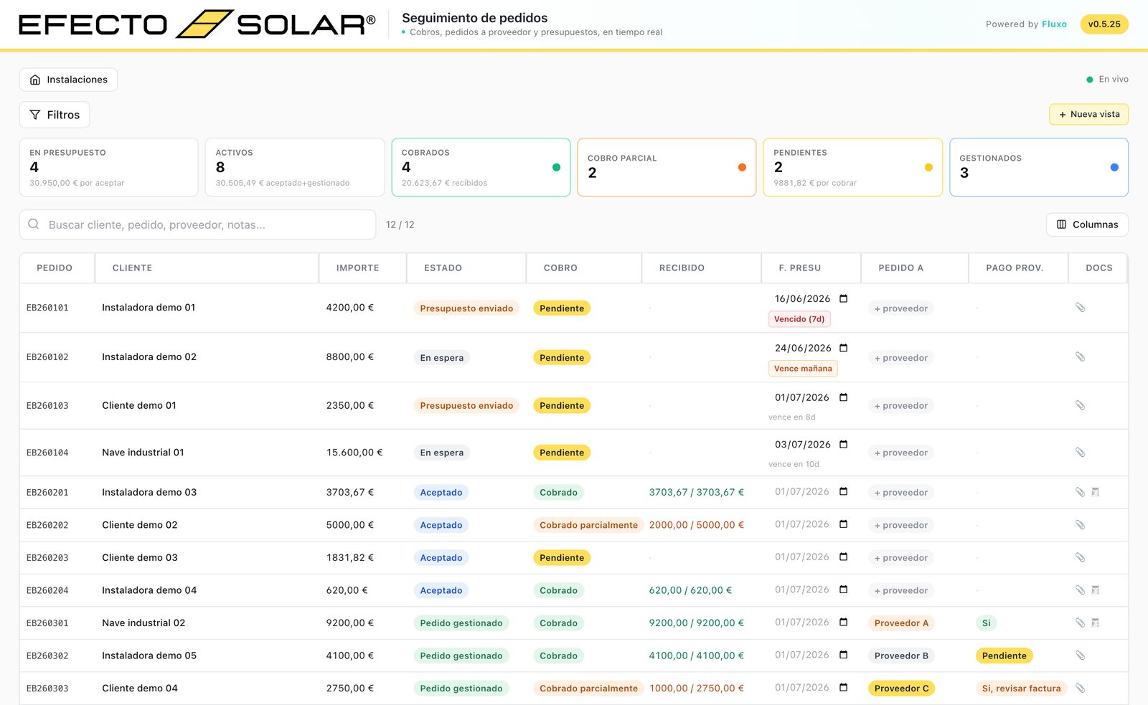Click the En vivo status indicator
This screenshot has width=1148, height=705.
coord(1107,80)
